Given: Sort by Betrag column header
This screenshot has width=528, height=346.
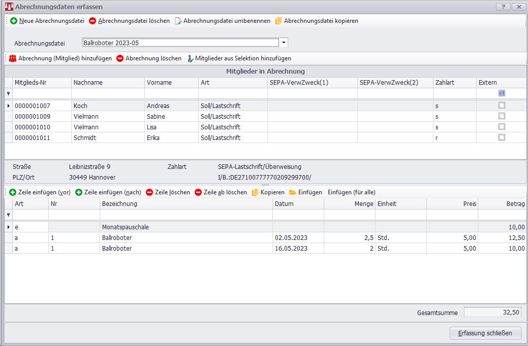Looking at the screenshot, I should point(502,203).
